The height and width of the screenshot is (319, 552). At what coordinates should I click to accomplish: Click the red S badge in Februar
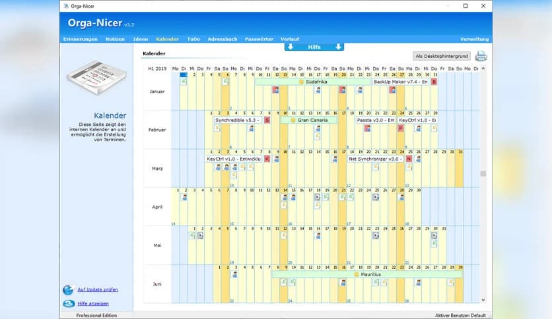pos(267,120)
